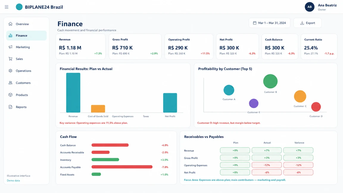Click the 'Customer D: high revenue' note
Image resolution: width=343 pixels, height=193 pixels.
(x=229, y=123)
